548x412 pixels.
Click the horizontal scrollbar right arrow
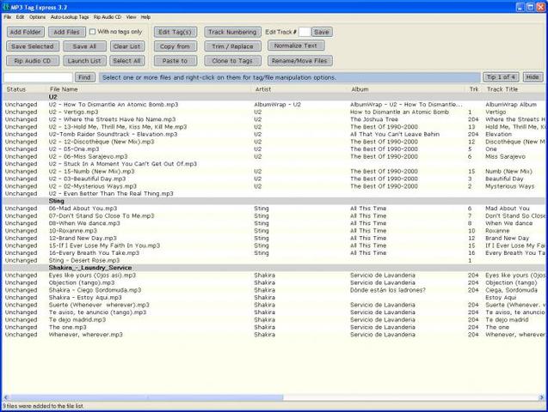click(x=541, y=397)
